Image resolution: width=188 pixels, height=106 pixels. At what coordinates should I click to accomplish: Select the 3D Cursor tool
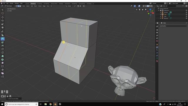[x=3, y=13]
